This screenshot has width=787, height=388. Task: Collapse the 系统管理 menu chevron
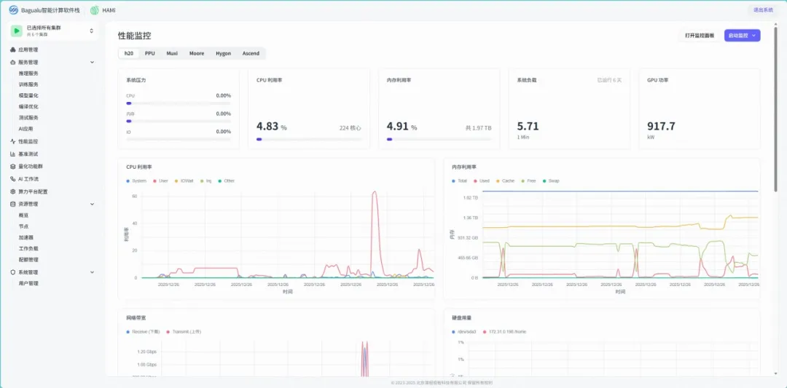92,272
